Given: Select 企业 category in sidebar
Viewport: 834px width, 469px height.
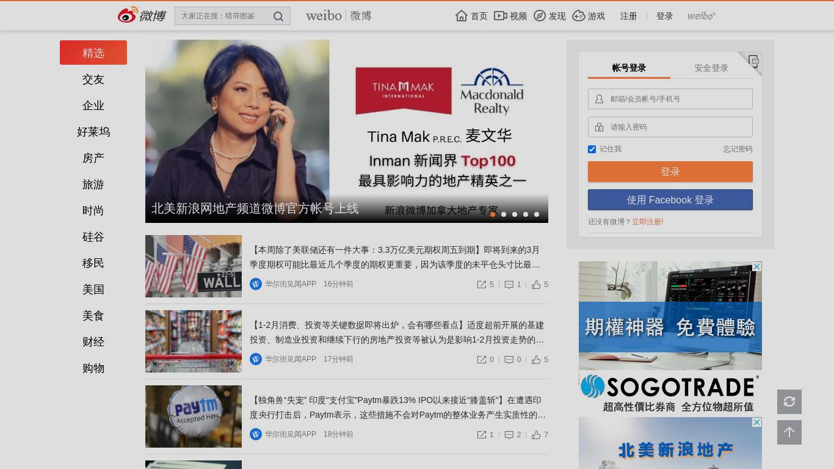Looking at the screenshot, I should 93,106.
